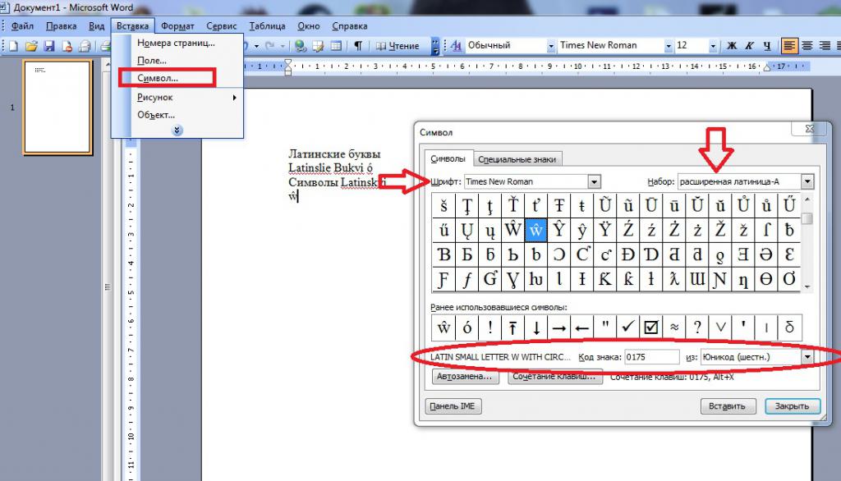Viewport: 841px width, 481px height.
Task: Create a new blank document from toolbar
Action: [x=13, y=46]
